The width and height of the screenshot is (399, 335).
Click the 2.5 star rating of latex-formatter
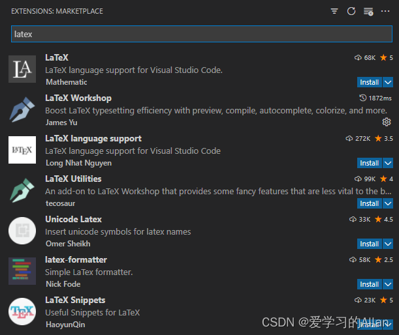tap(384, 259)
